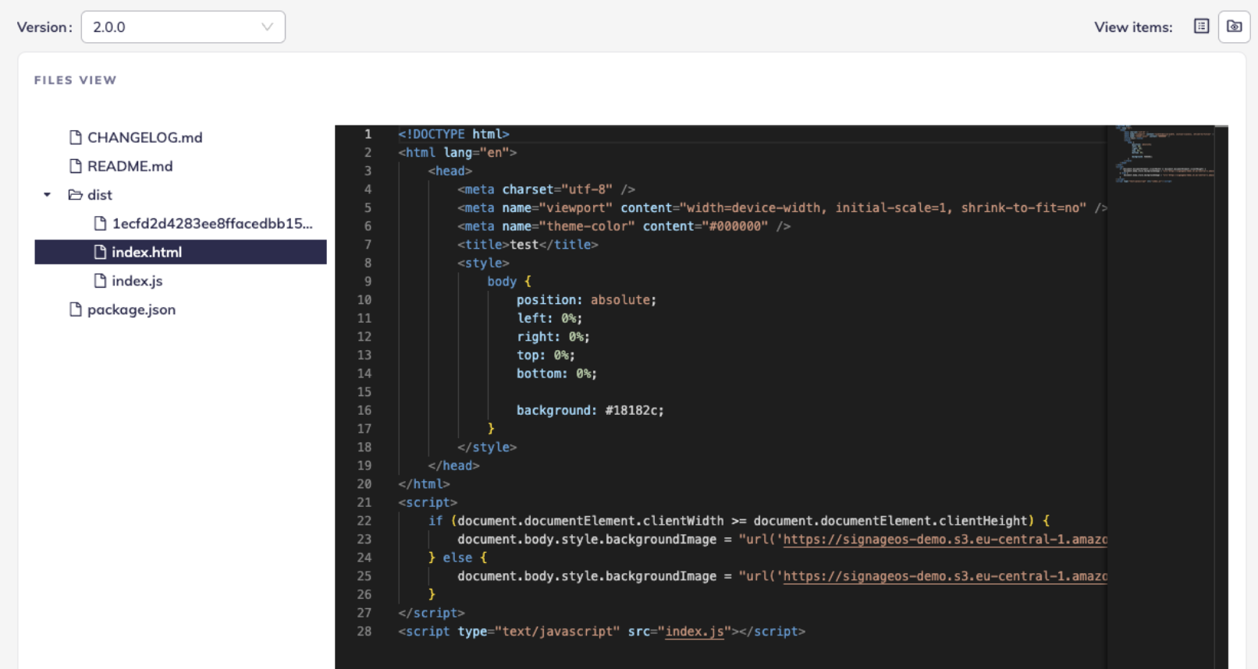Open CHANGELOG.md in the file tree
The image size is (1258, 669).
pos(144,137)
